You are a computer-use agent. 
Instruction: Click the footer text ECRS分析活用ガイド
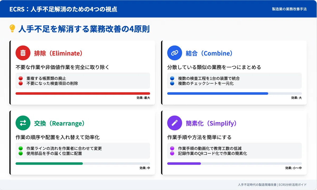click(292, 185)
